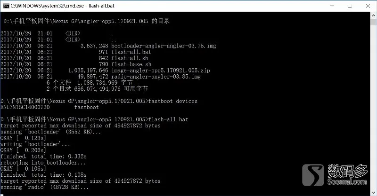The image size is (377, 196).
Task: Click the scrollbar up arrow
Action: pos(374,16)
